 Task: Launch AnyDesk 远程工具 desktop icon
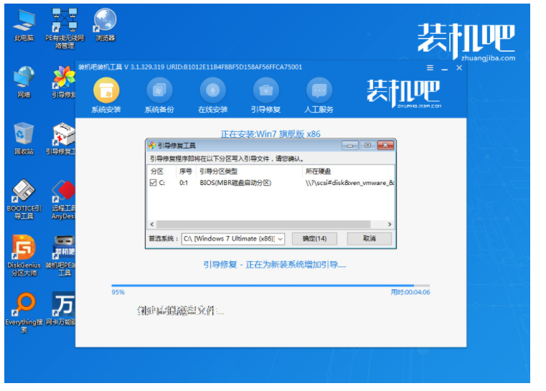tap(63, 199)
